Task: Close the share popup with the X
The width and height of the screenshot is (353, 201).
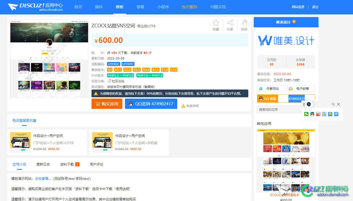Action: pyautogui.click(x=338, y=104)
